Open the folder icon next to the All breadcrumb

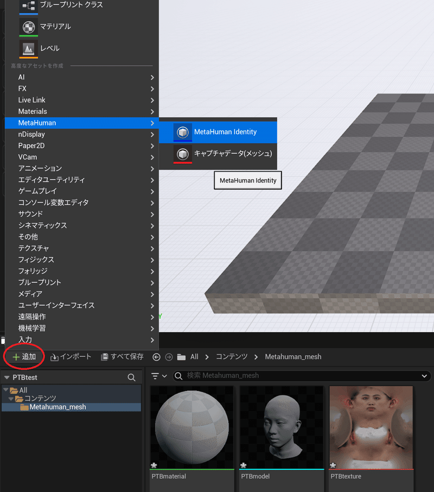[x=181, y=357]
